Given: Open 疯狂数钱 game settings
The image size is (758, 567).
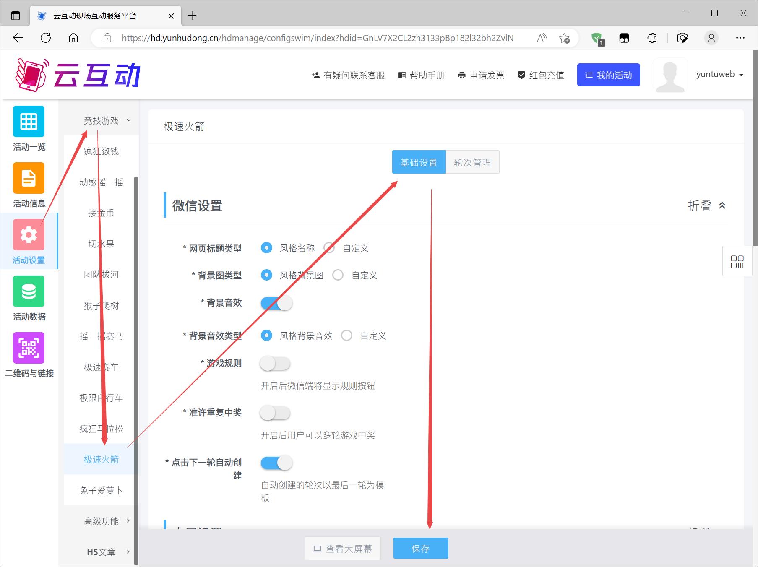Looking at the screenshot, I should coord(101,151).
